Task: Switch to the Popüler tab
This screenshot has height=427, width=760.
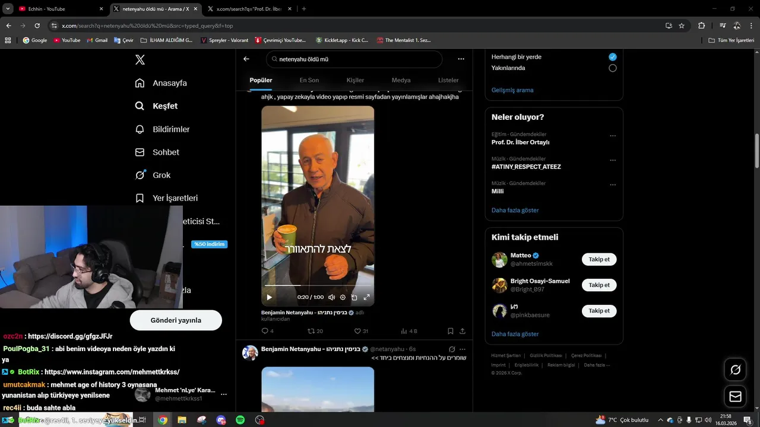Action: 261,80
